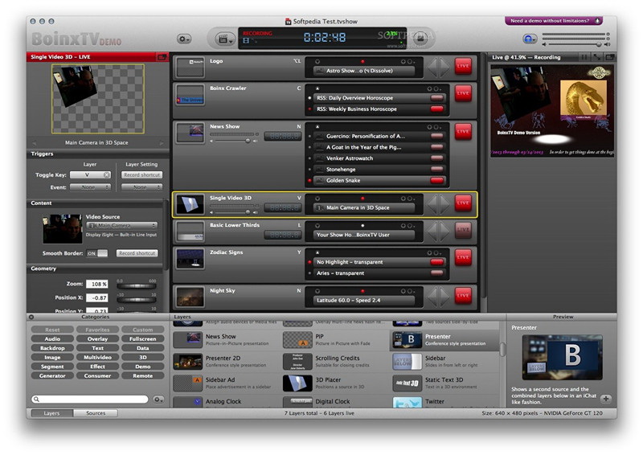The image size is (643, 455).
Task: Go to next setting of Night Sky layer
Action: point(445,297)
